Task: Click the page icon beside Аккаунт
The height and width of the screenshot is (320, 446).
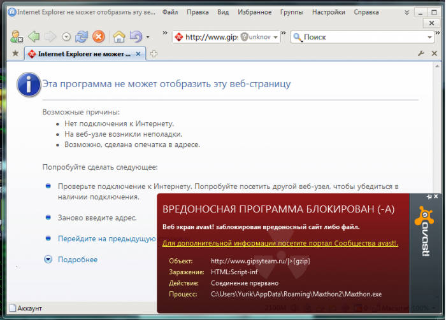Action: (13, 308)
